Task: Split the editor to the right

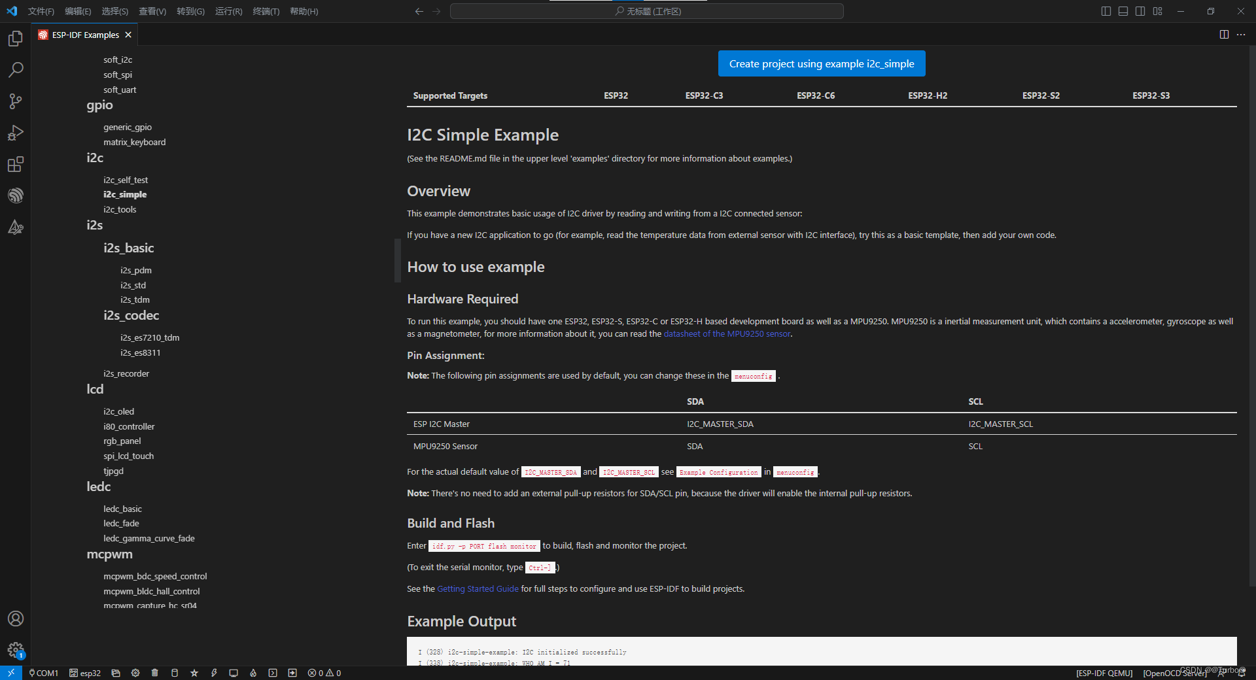Action: (1224, 35)
